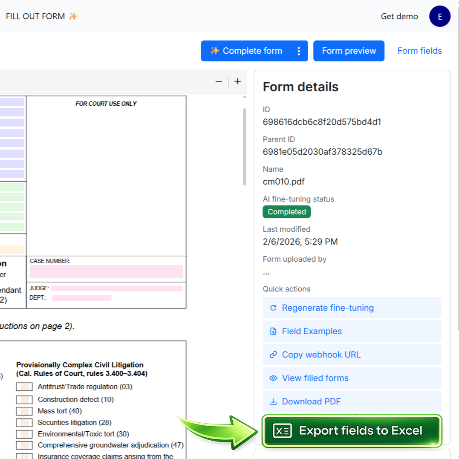Click the Download PDF download icon

273,401
